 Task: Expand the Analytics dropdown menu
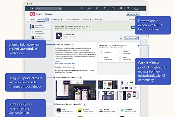87,20
